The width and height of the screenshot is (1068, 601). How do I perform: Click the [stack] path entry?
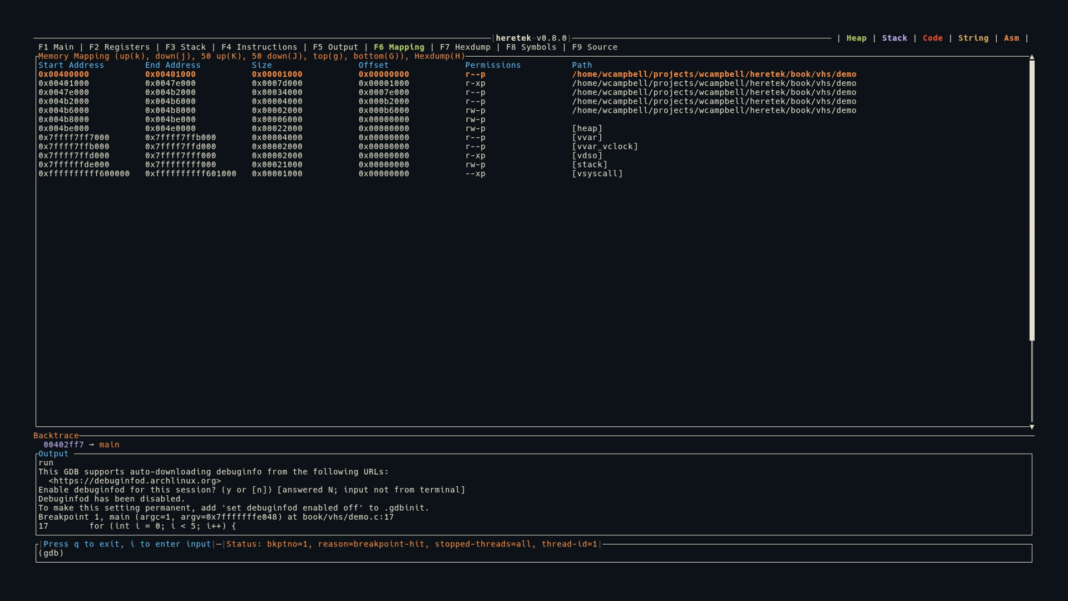590,165
